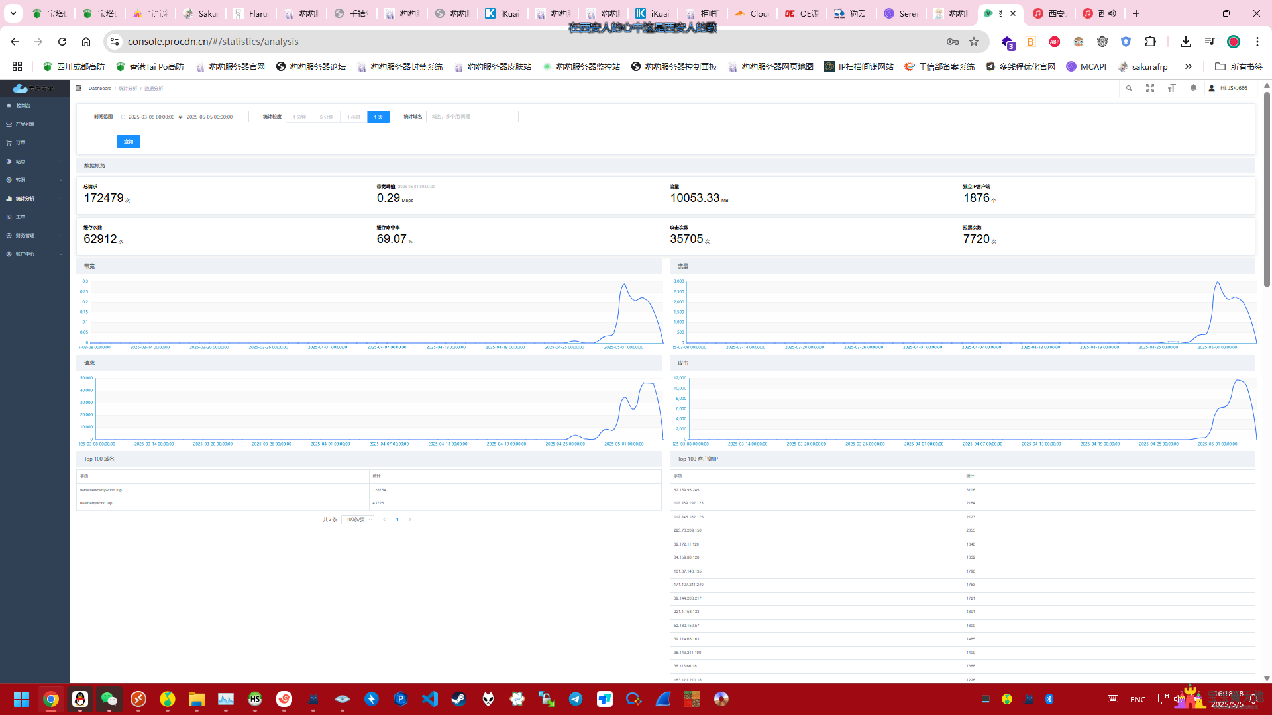Switch to the Flaru browser tab
This screenshot has height=715, width=1272.
pos(250,13)
